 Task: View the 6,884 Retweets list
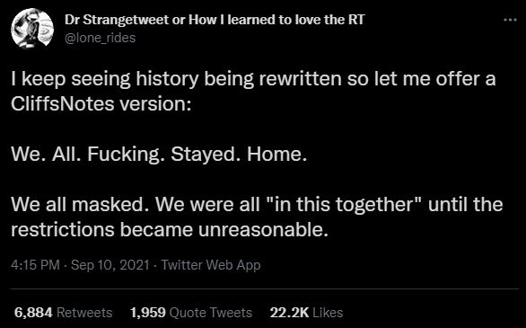tap(63, 313)
